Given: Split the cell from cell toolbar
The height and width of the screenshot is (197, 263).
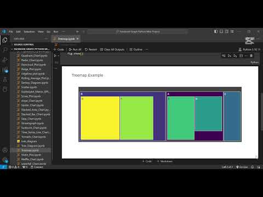Looking at the screenshot, I should pyautogui.click(x=241, y=56).
